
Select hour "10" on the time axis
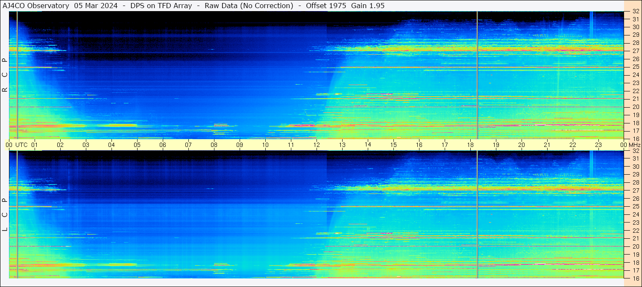(265, 145)
